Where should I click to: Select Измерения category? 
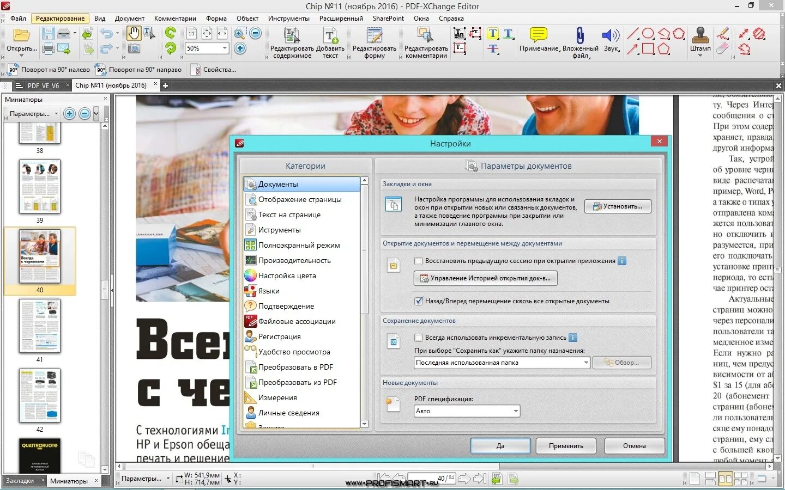point(301,397)
